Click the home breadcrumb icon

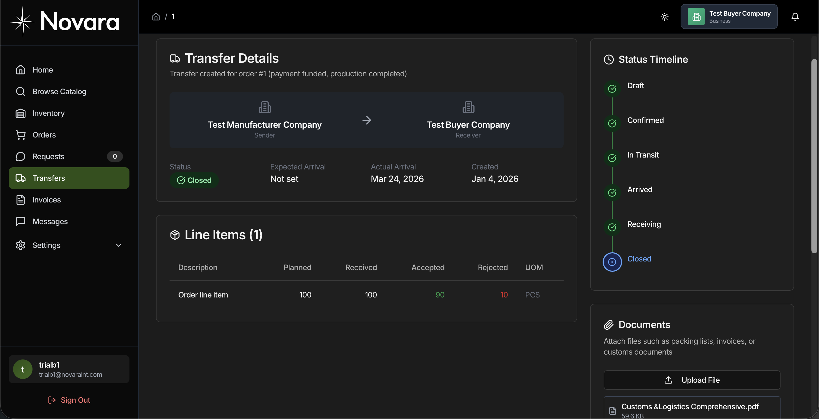156,17
